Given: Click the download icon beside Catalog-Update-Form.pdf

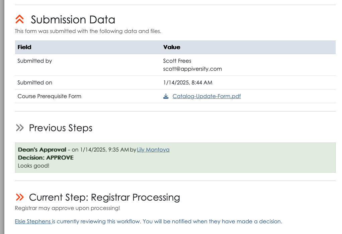Looking at the screenshot, I should 166,96.
